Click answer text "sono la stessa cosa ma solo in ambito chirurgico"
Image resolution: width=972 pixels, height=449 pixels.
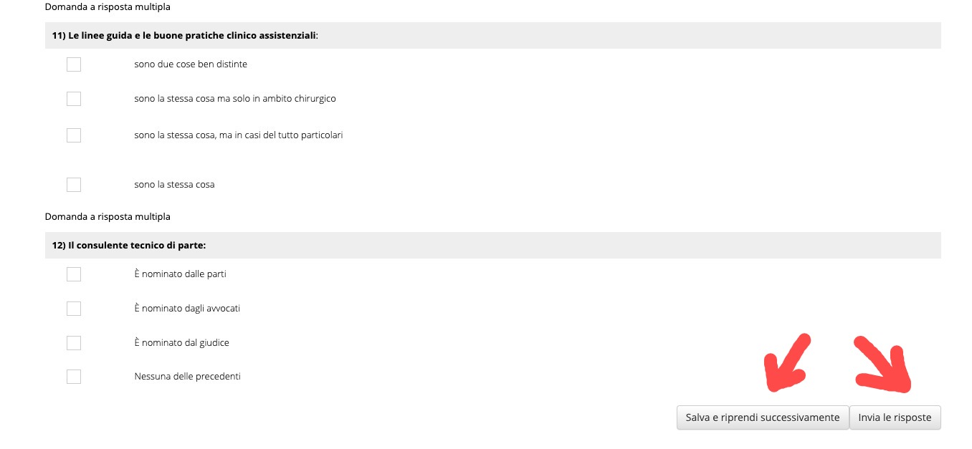[235, 99]
